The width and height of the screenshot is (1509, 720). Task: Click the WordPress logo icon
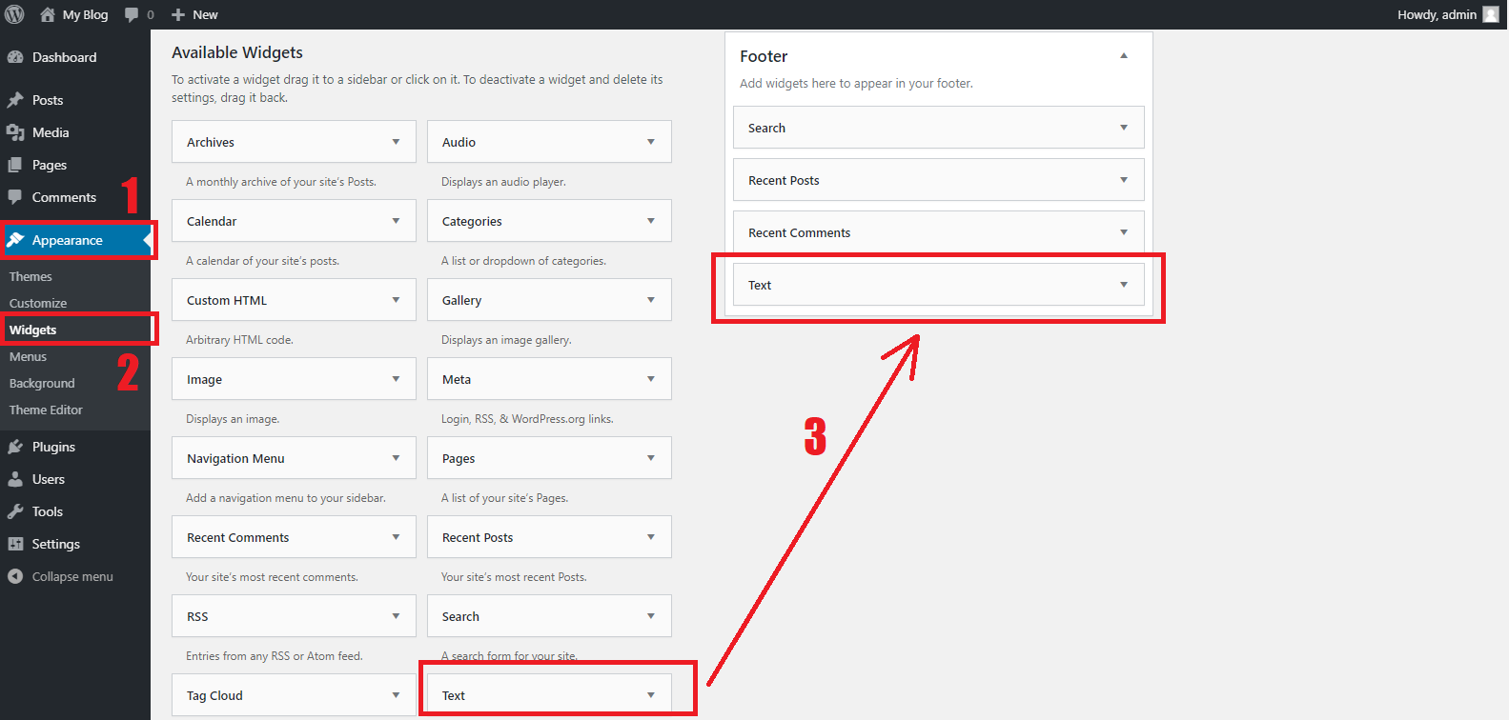click(14, 14)
